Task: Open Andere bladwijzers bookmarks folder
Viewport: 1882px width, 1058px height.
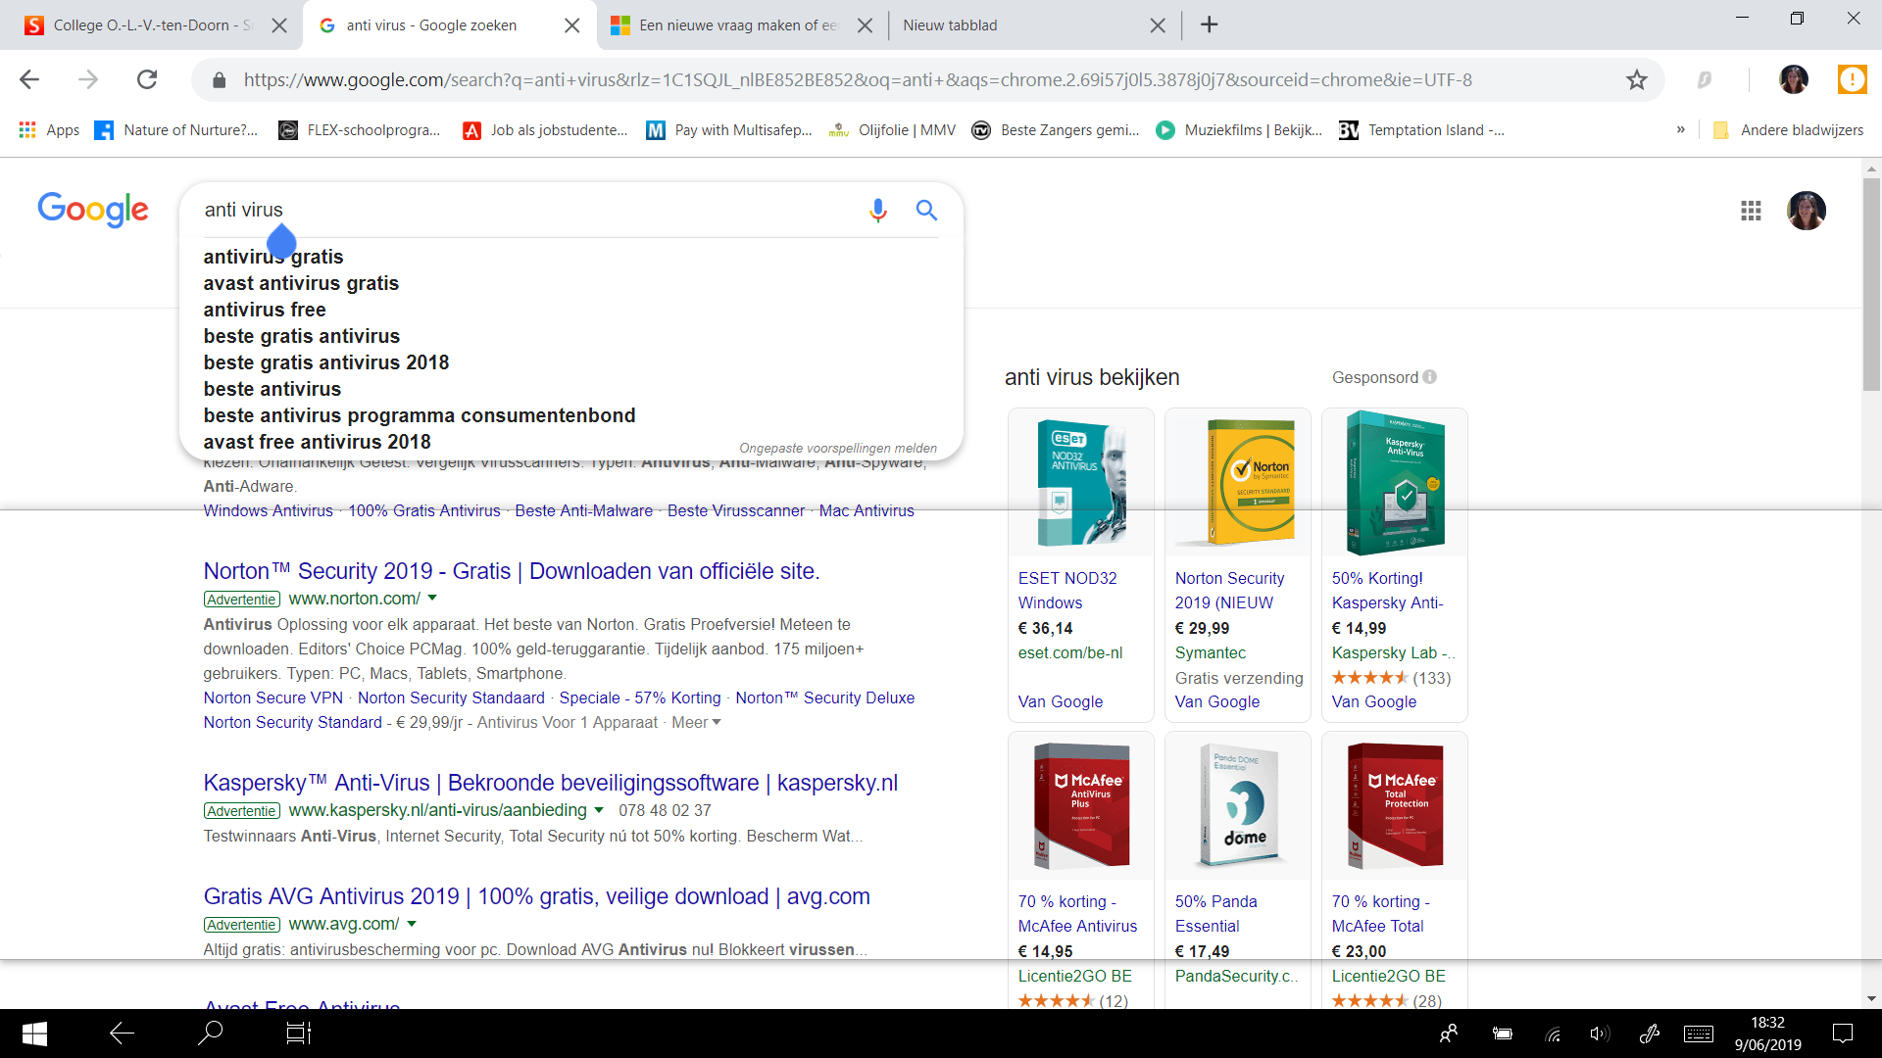Action: 1788,130
